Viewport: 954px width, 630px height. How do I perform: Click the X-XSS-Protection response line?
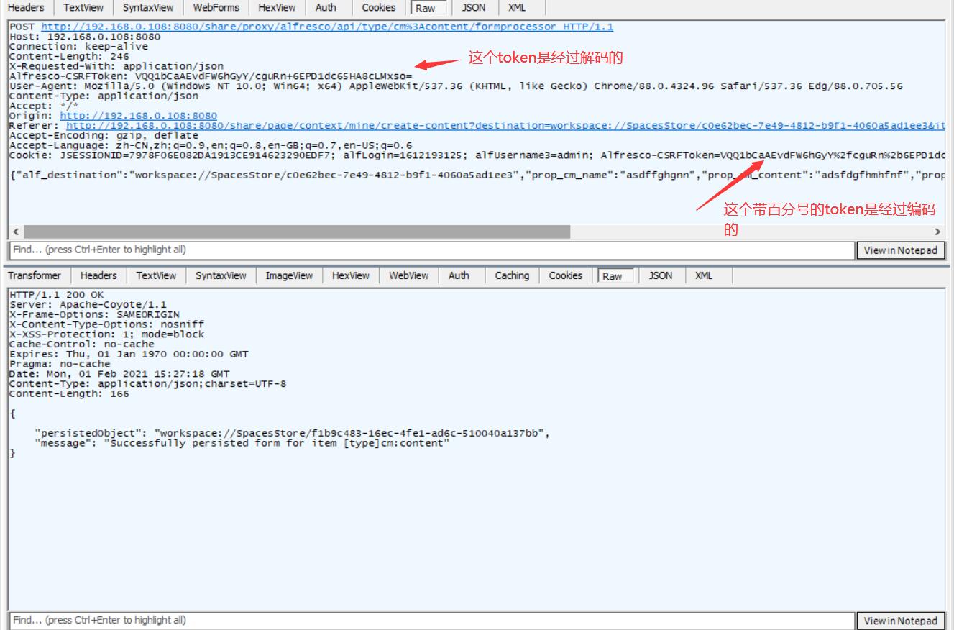point(107,334)
